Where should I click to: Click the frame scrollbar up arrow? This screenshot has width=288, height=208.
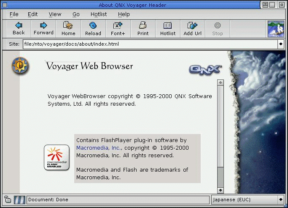221,82
